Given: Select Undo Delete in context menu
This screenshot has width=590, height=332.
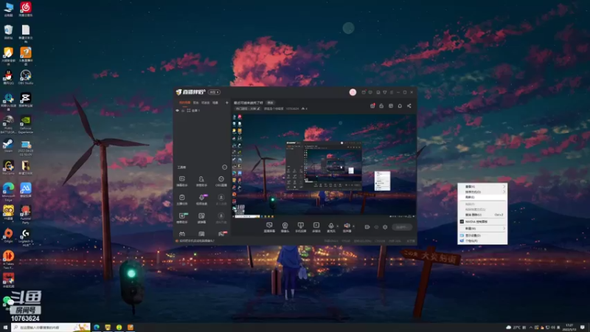Looking at the screenshot, I should pos(482,215).
